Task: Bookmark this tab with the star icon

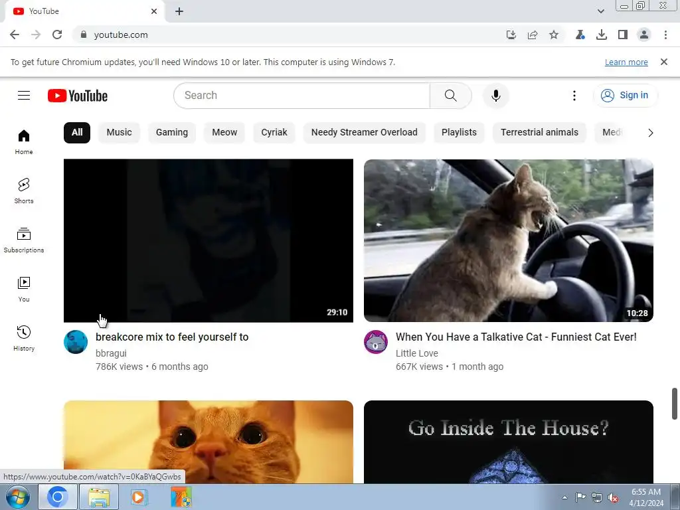Action: pyautogui.click(x=554, y=35)
